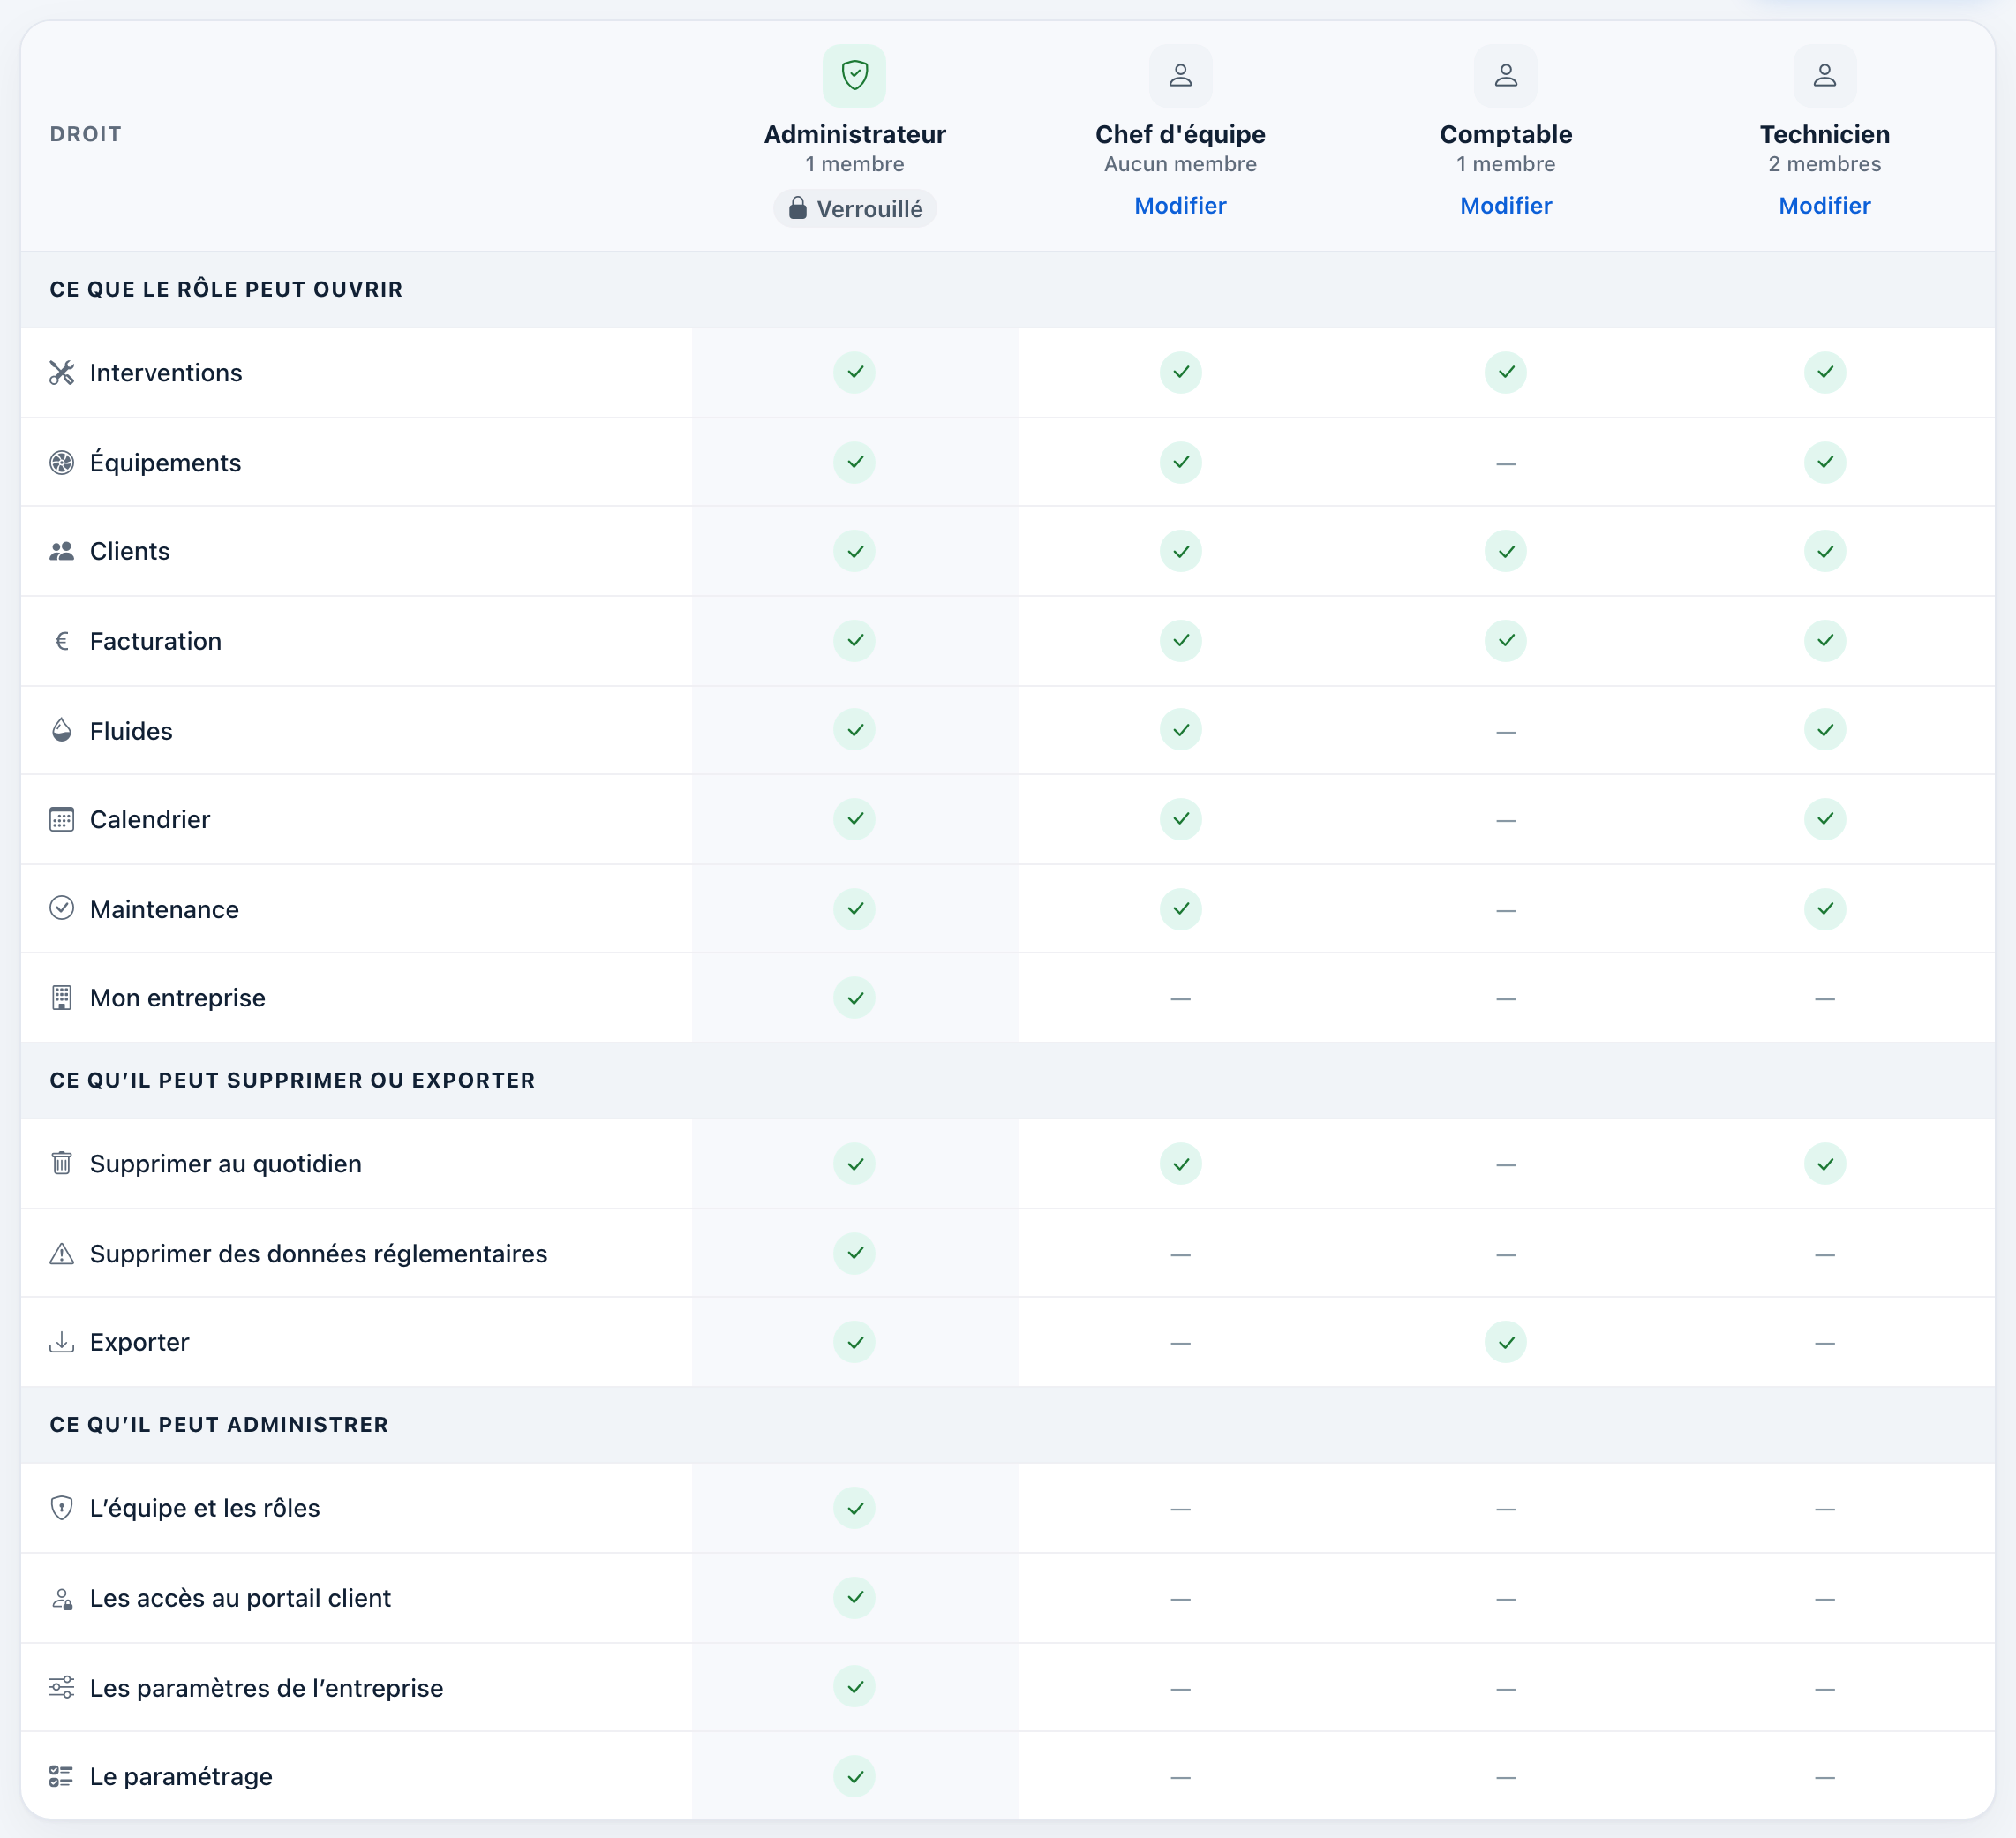Toggle Comptable's Exporter checkmark
The image size is (2016, 1838).
(1505, 1342)
